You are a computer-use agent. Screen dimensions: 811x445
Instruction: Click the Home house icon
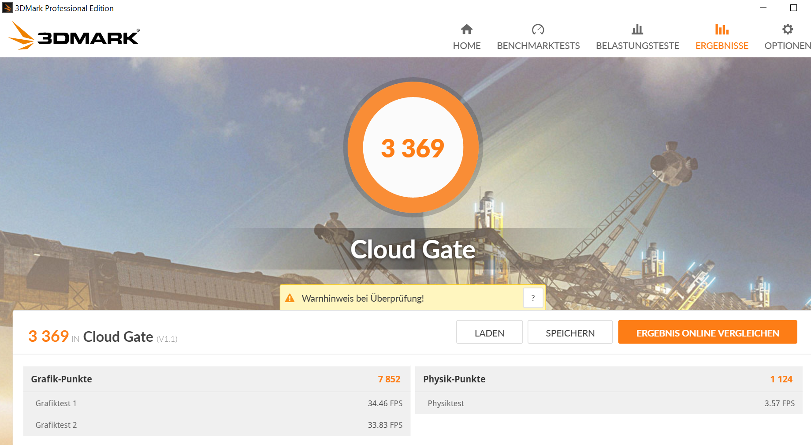coord(467,30)
